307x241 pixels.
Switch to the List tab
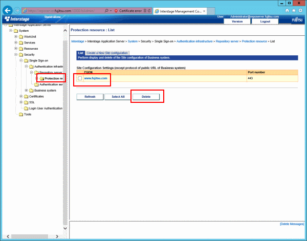81,53
